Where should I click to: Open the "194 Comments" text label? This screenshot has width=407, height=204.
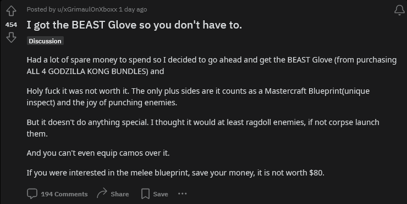coord(64,194)
